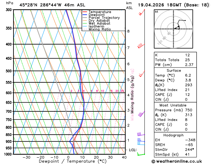Image resolution: width=212 pixels, height=164 pixels.
Task: Click the Surface Lifted Index value 21
Action: [x=187, y=90]
